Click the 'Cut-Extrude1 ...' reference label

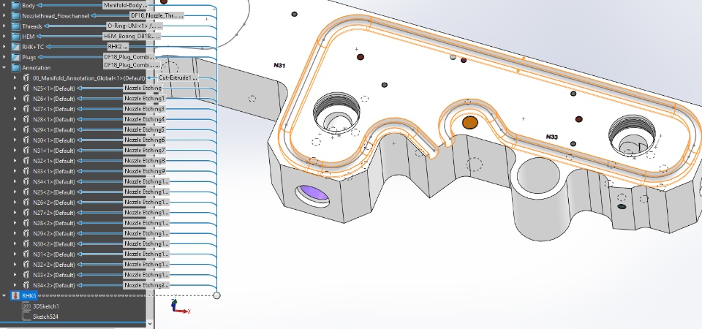click(178, 78)
